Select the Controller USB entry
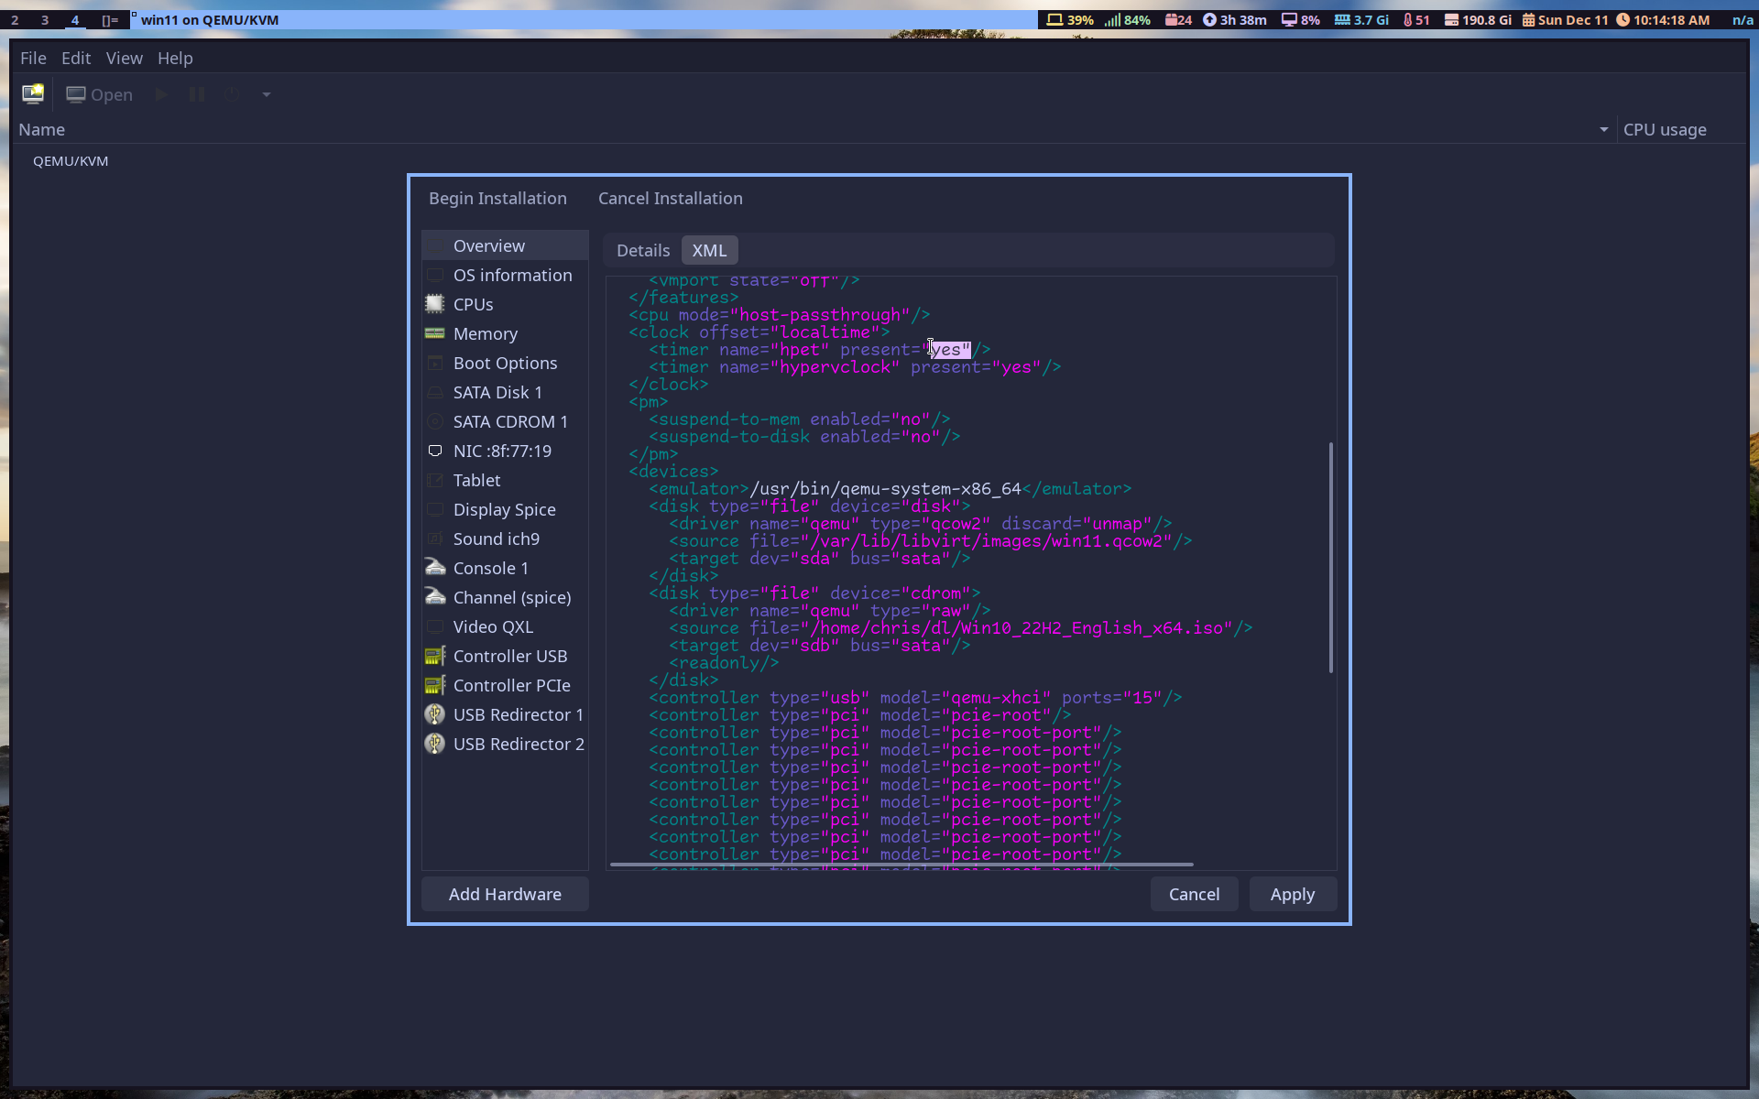1759x1099 pixels. click(505, 656)
